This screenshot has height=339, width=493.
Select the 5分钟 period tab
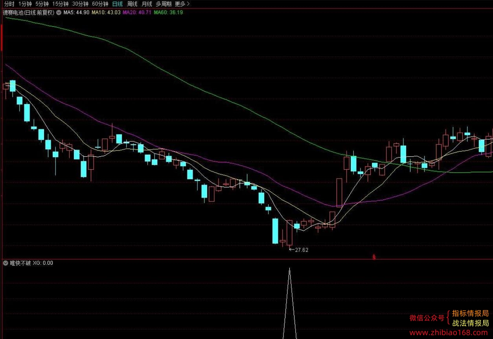pos(42,4)
